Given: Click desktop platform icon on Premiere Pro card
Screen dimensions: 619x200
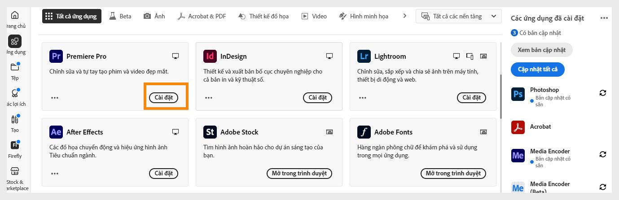Looking at the screenshot, I should (176, 56).
